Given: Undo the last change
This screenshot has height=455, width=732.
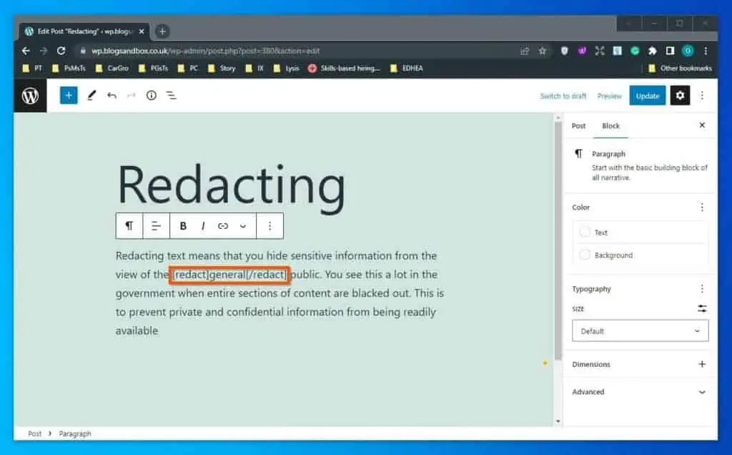Looking at the screenshot, I should 112,96.
